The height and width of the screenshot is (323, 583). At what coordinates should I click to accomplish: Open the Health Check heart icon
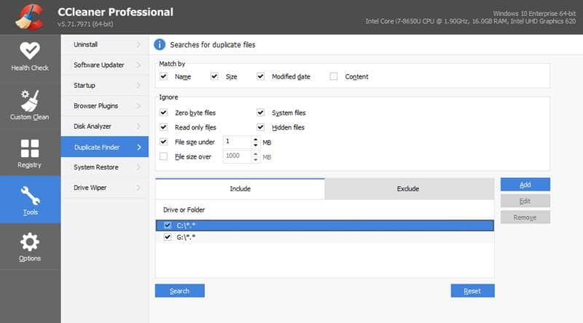[30, 51]
